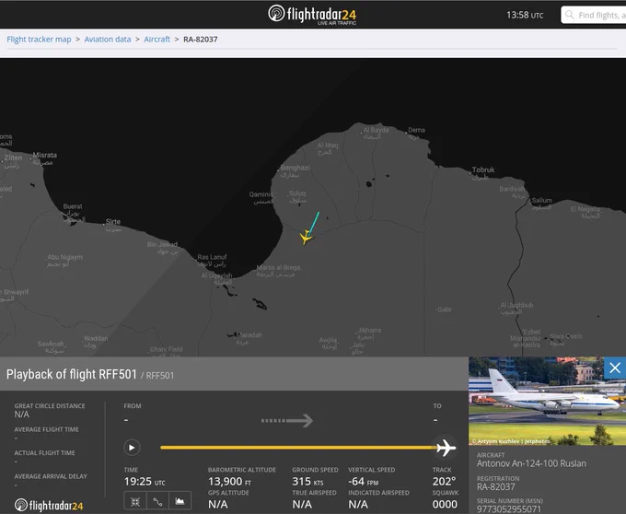The image size is (626, 514).
Task: Open the Flight tracker map breadcrumb link
Action: tap(39, 39)
